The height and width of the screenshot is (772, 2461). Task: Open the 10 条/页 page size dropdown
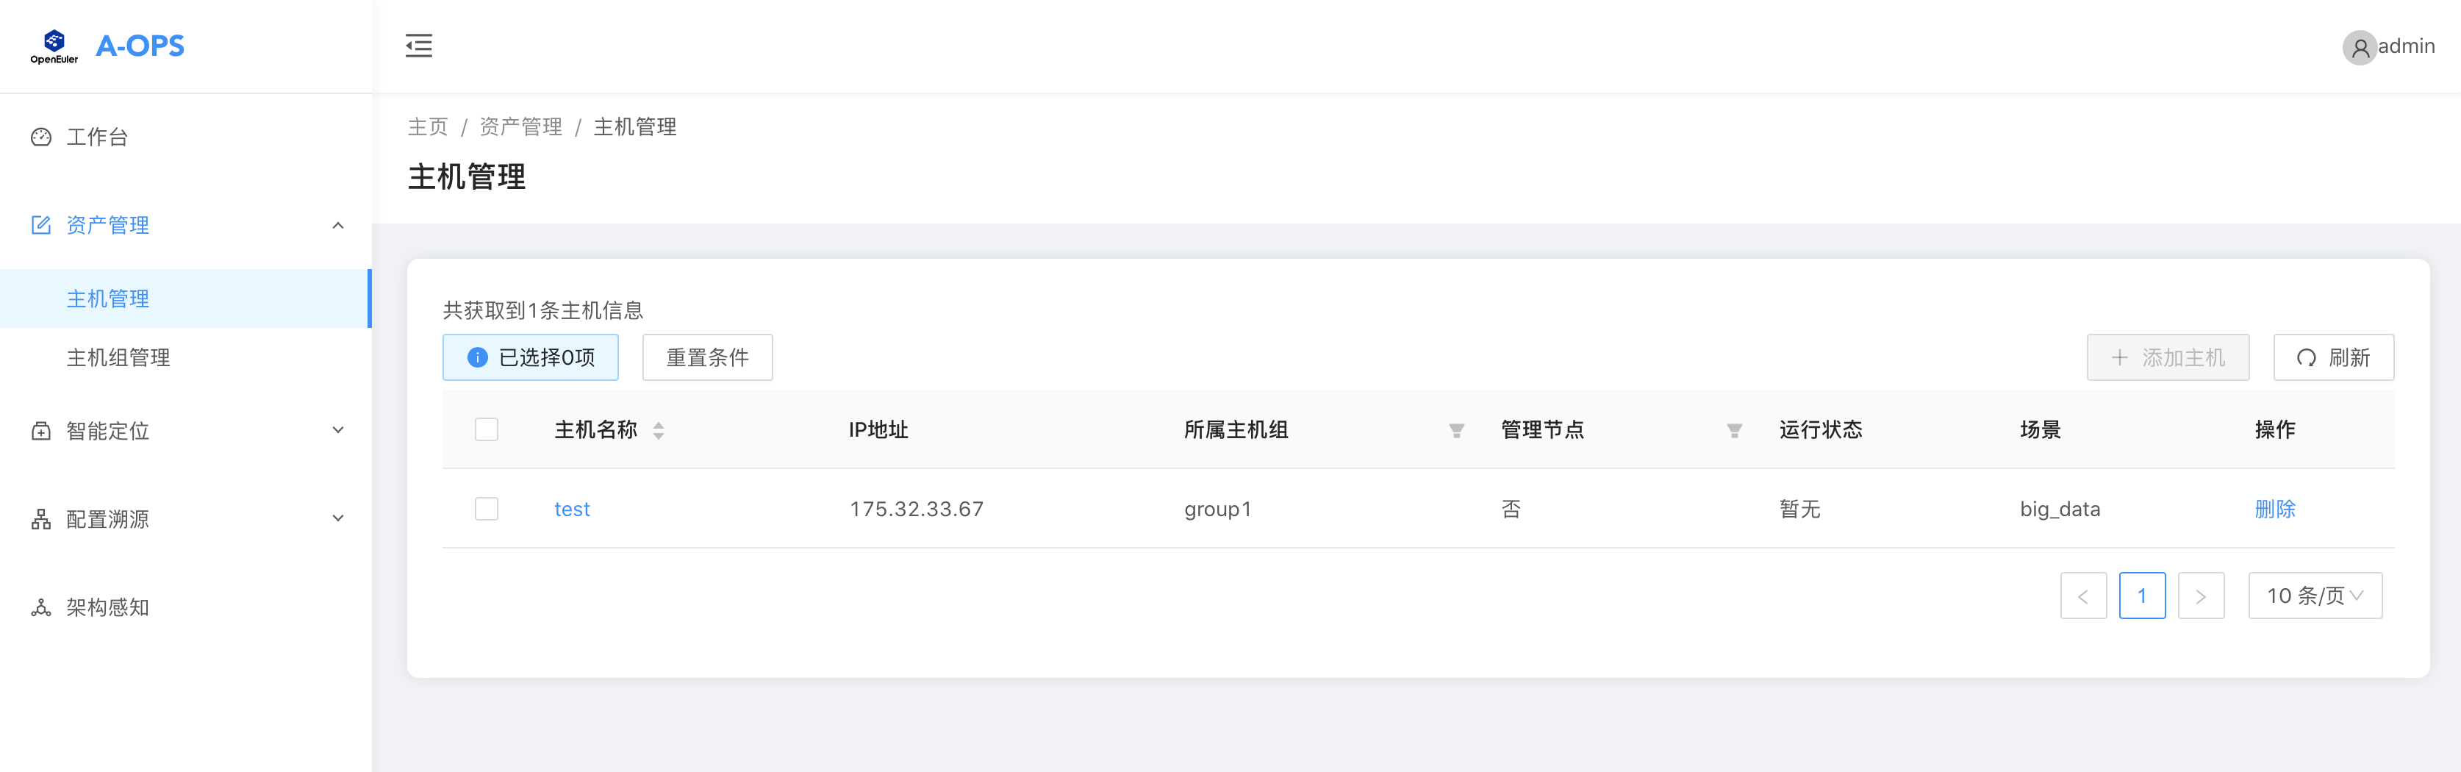coord(2314,596)
